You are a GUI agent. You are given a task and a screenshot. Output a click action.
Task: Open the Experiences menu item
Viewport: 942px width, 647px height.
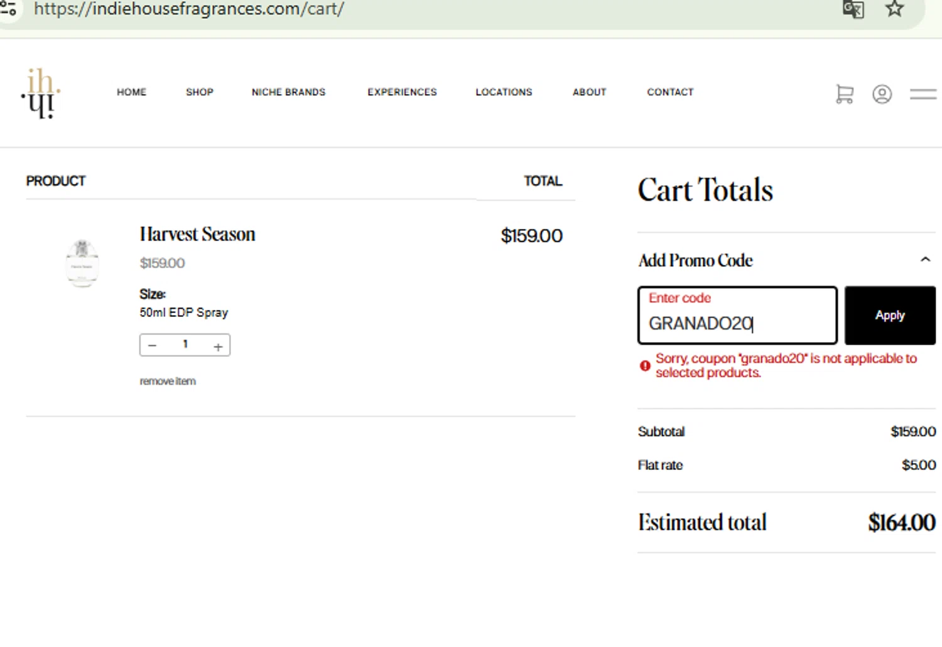tap(402, 92)
